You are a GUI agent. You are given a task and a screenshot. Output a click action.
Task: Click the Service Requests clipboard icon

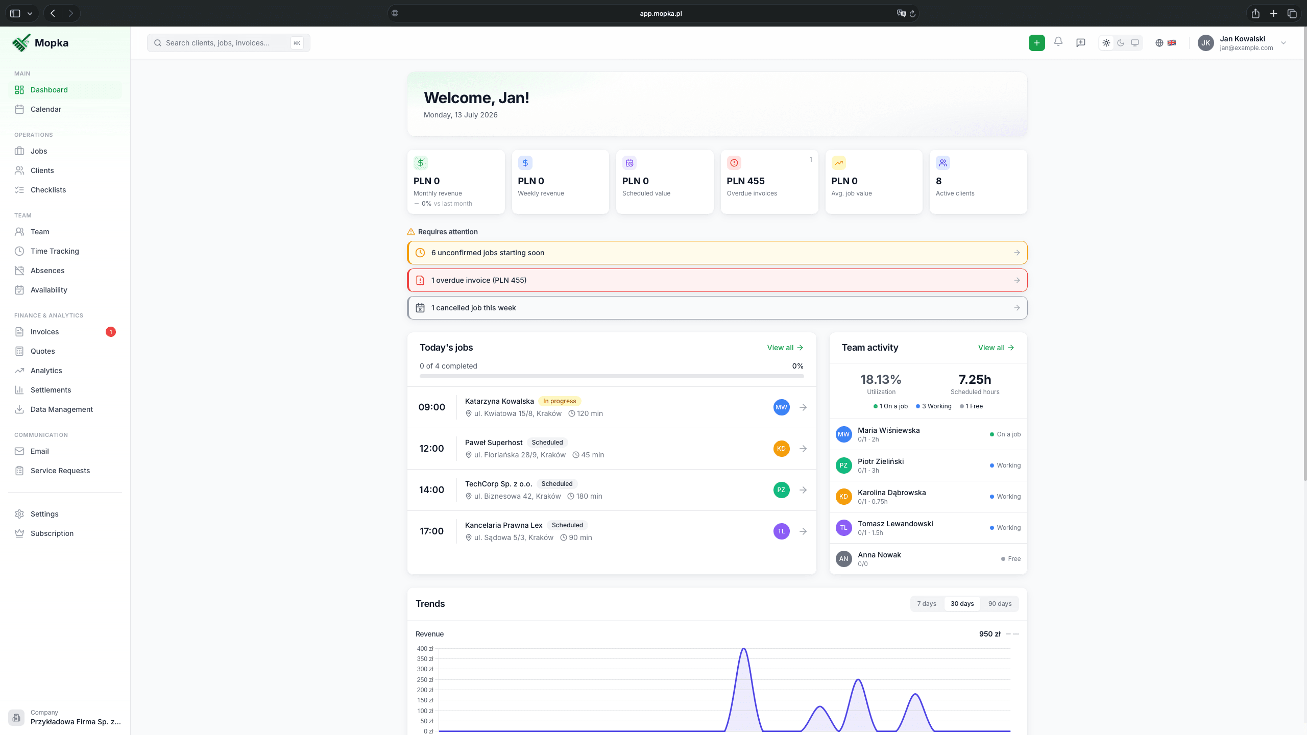point(19,471)
